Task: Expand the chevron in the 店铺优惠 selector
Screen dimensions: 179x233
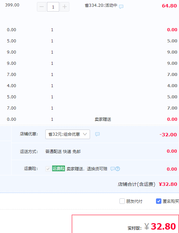Action: [x=85, y=134]
